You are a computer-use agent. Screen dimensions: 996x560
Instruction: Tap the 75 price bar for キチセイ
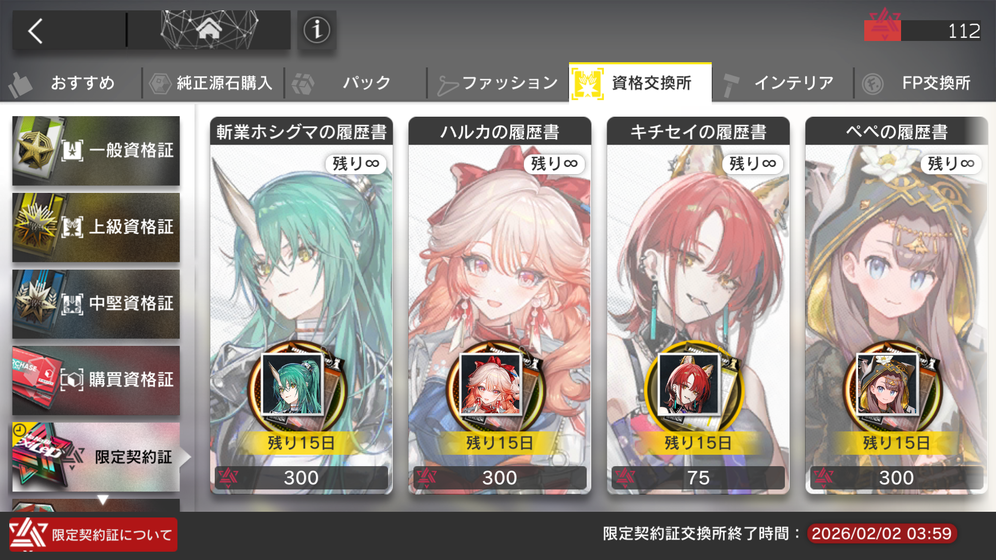698,478
